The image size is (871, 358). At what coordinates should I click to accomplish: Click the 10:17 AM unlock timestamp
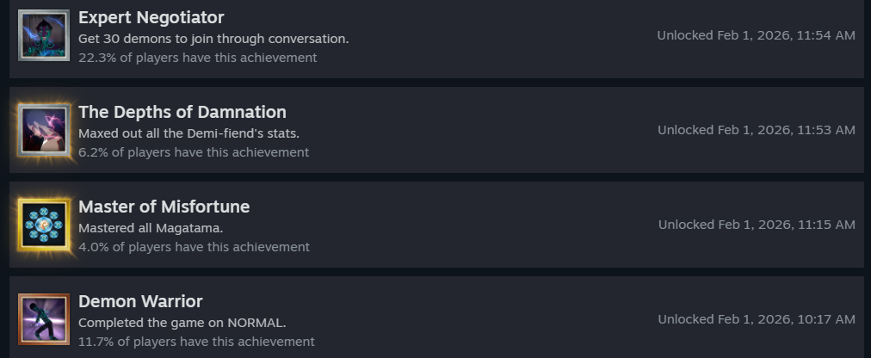(x=757, y=319)
